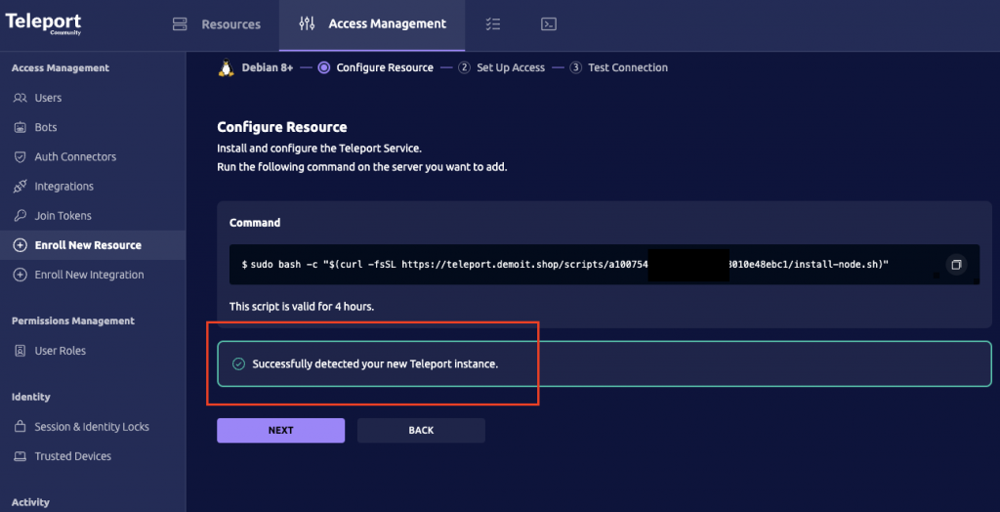This screenshot has width=1000, height=512.
Task: Click "Install and configure the Teleport Service." text
Action: [319, 149]
